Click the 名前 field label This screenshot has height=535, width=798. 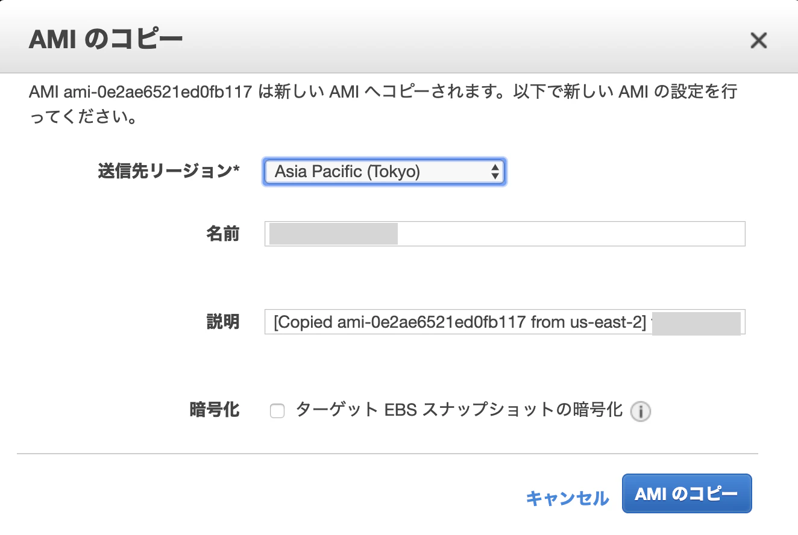click(223, 234)
